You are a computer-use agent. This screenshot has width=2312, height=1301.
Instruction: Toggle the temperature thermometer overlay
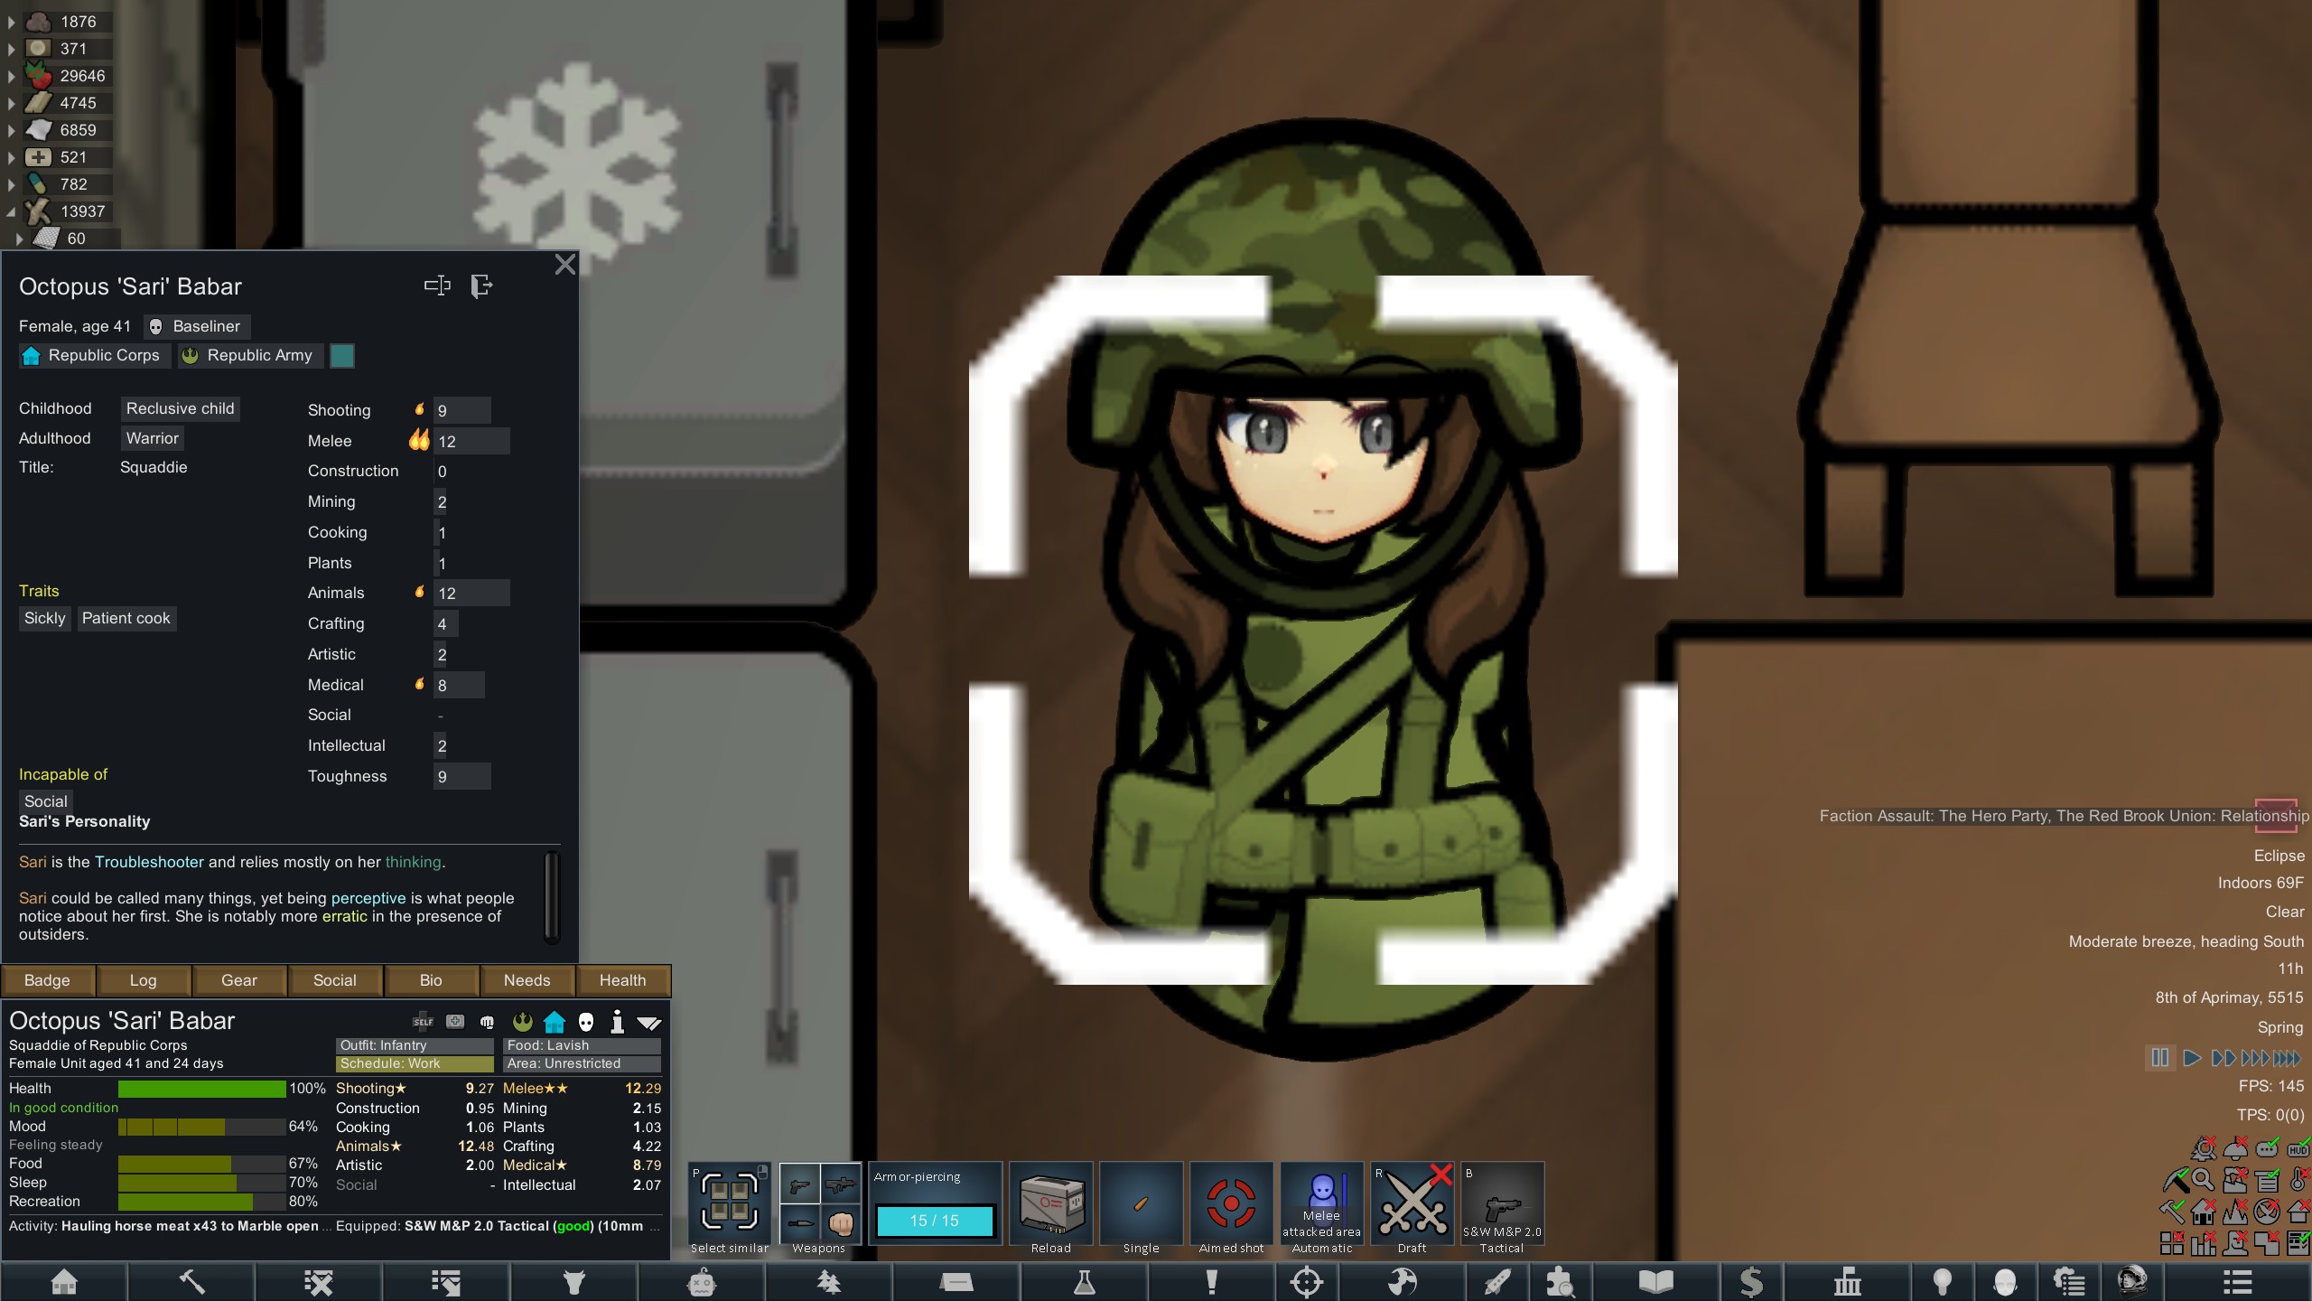(x=2298, y=1180)
